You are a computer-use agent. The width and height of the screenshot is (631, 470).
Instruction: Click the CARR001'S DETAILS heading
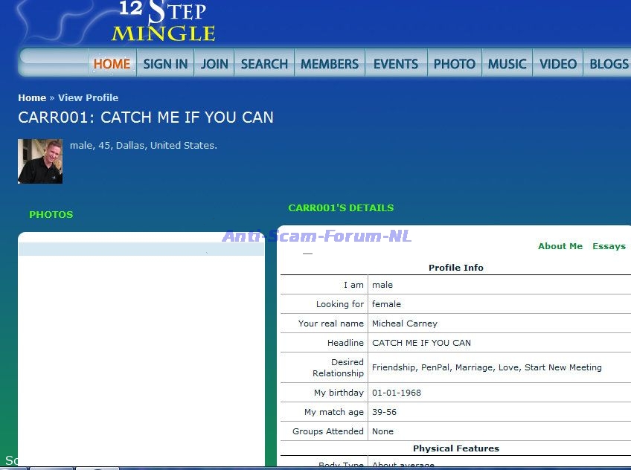point(341,208)
